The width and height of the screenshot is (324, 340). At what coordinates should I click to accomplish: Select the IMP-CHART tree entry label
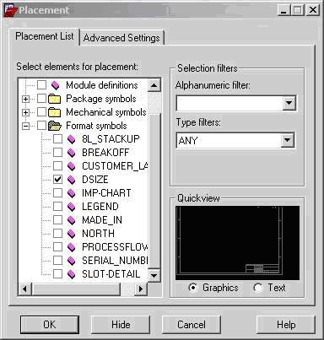click(106, 193)
